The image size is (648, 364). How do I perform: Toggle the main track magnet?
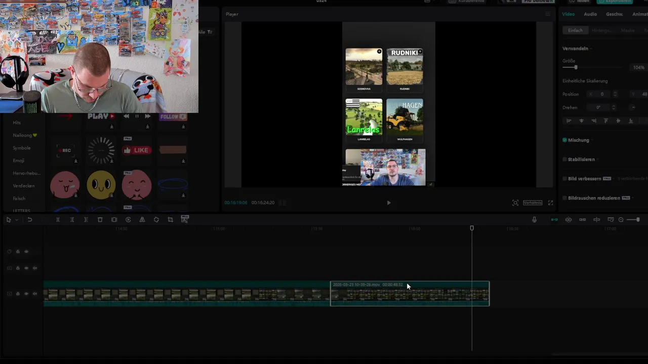pyautogui.click(x=554, y=219)
